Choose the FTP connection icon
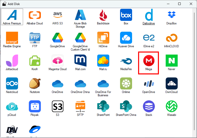197x138 pixels. click(35, 38)
